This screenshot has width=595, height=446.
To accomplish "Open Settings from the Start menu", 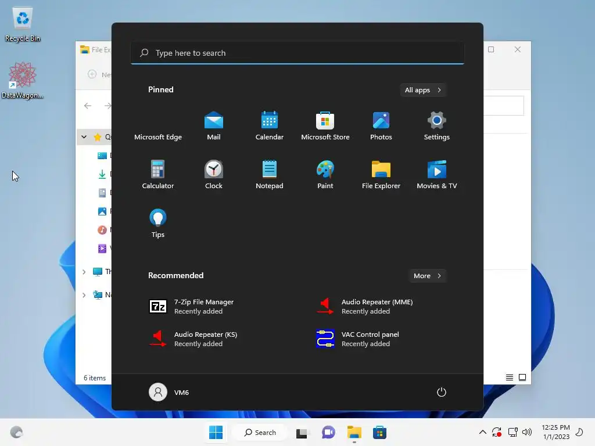I will [x=437, y=126].
